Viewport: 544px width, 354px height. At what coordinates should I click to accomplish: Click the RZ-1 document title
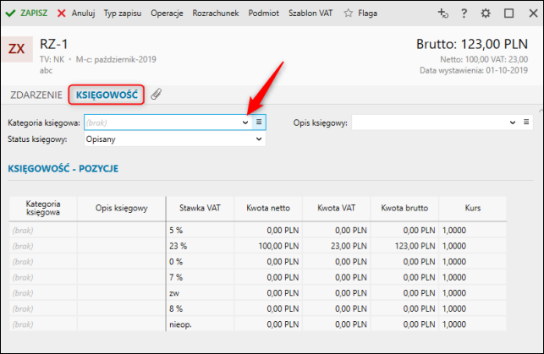(x=54, y=44)
